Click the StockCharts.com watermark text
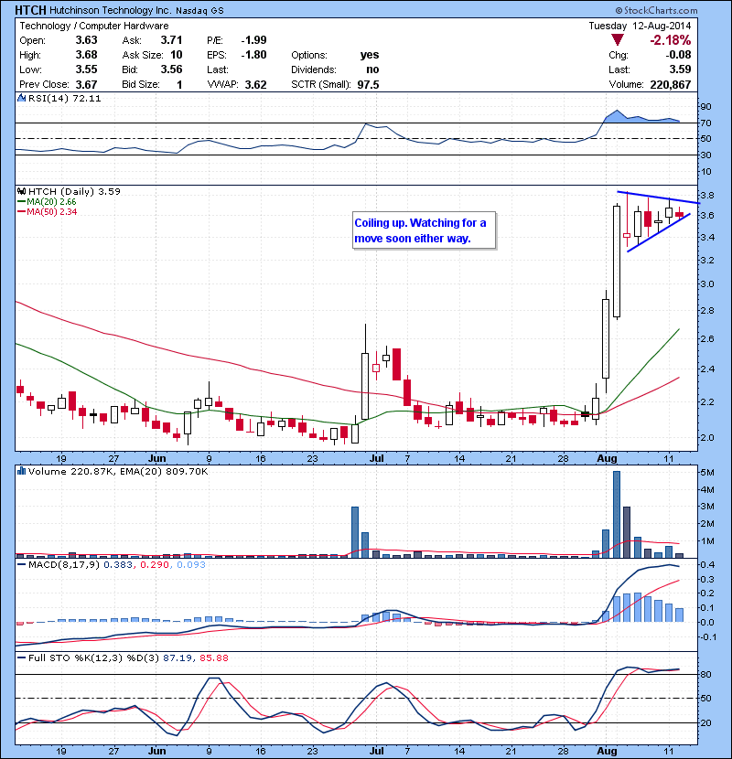The width and height of the screenshot is (732, 759). (656, 10)
